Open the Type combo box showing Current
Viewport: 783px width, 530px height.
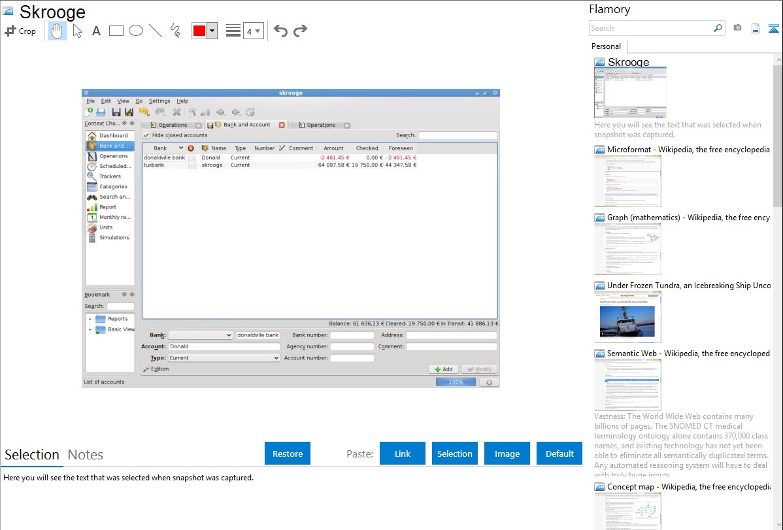(x=224, y=358)
